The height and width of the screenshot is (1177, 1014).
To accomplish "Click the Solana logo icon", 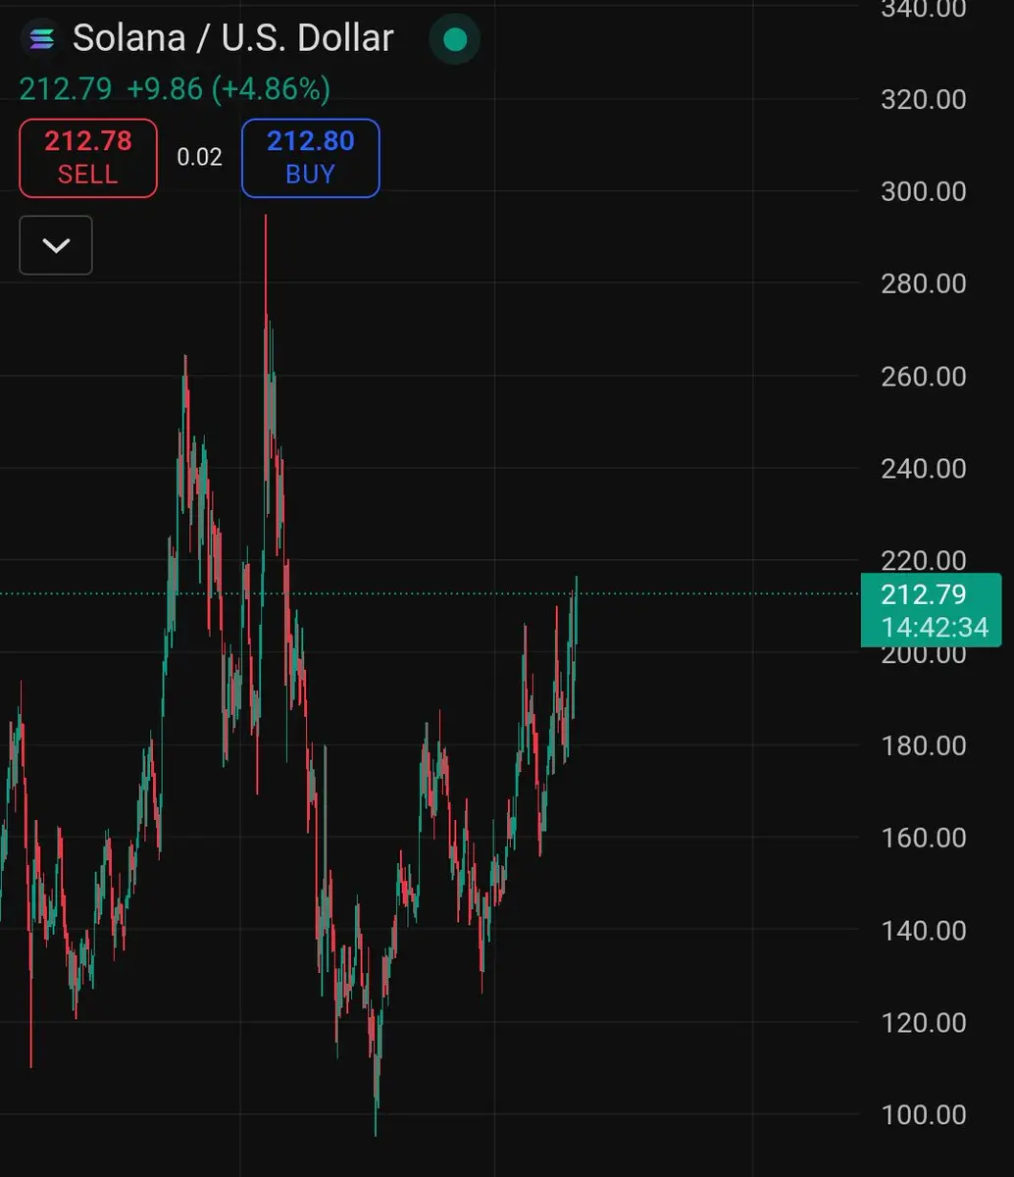I will tap(41, 39).
